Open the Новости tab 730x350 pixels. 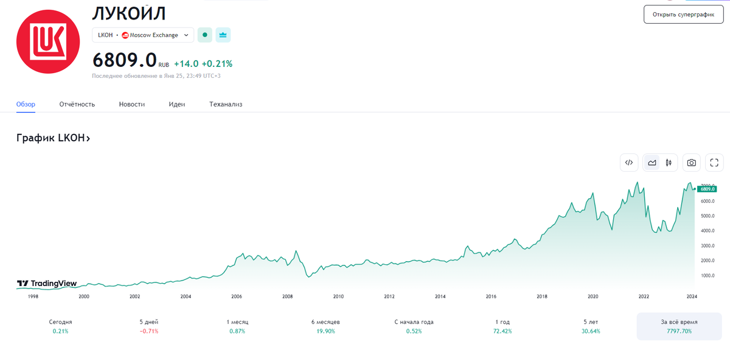(132, 104)
